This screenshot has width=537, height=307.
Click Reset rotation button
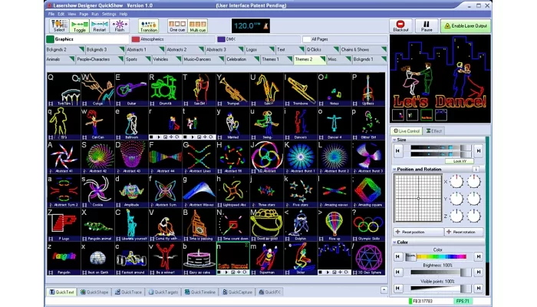(x=464, y=232)
